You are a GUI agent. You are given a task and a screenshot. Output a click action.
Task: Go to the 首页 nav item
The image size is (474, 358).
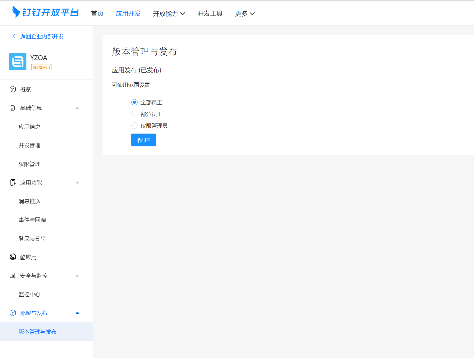[x=97, y=13]
